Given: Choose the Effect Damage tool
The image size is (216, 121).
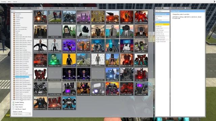Looking at the screenshot, I should [x=162, y=30].
